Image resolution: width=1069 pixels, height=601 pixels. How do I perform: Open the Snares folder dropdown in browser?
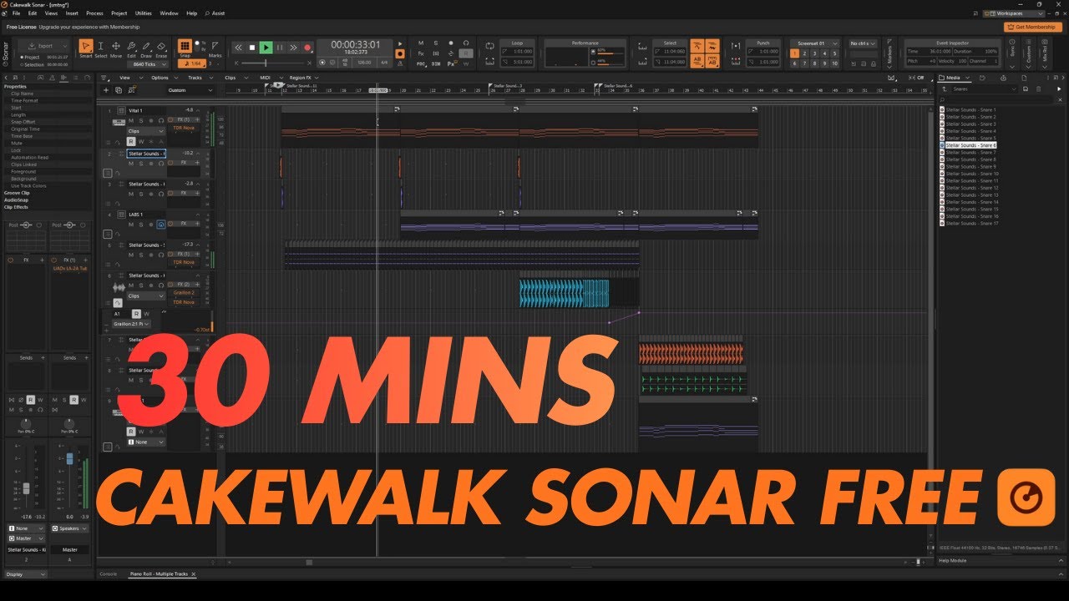[x=985, y=88]
